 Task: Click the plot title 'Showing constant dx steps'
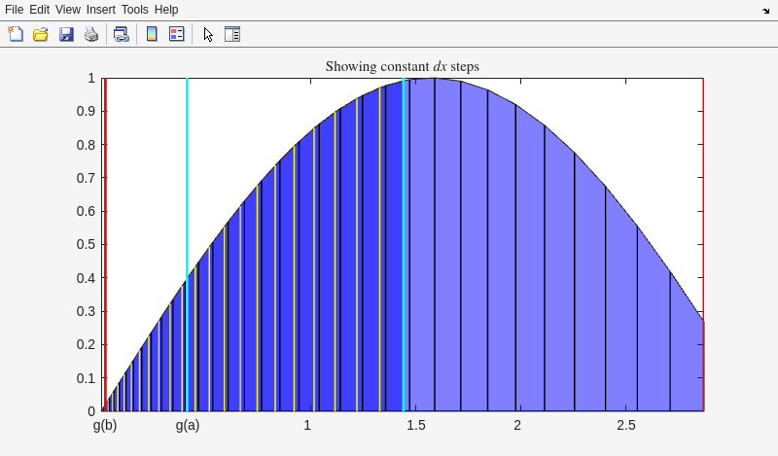click(x=402, y=67)
